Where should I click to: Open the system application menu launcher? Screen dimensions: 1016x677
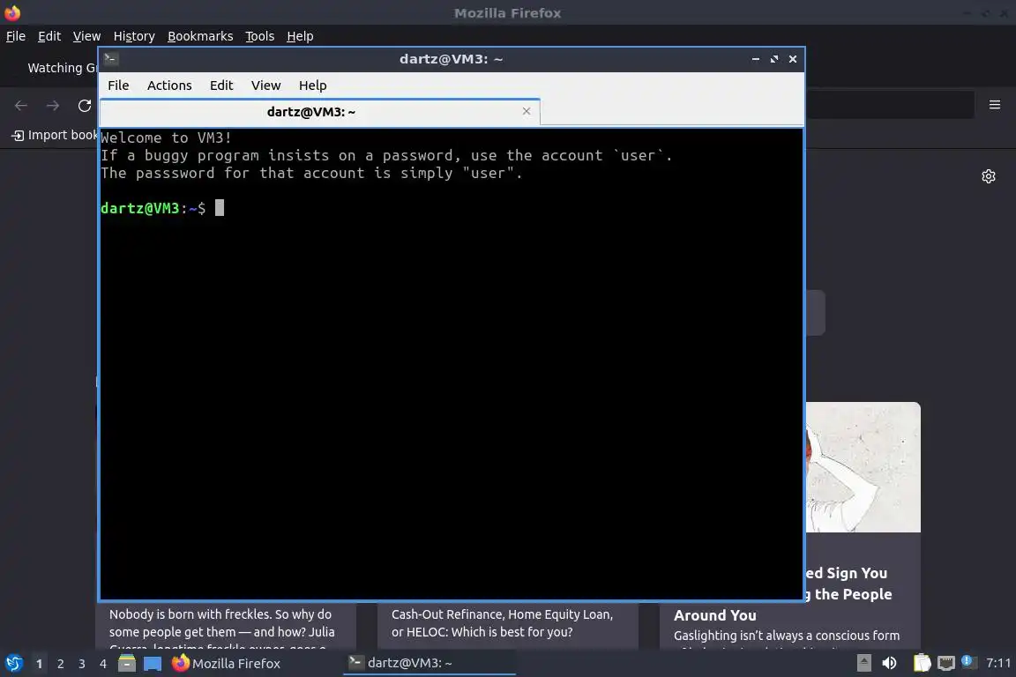pyautogui.click(x=13, y=664)
